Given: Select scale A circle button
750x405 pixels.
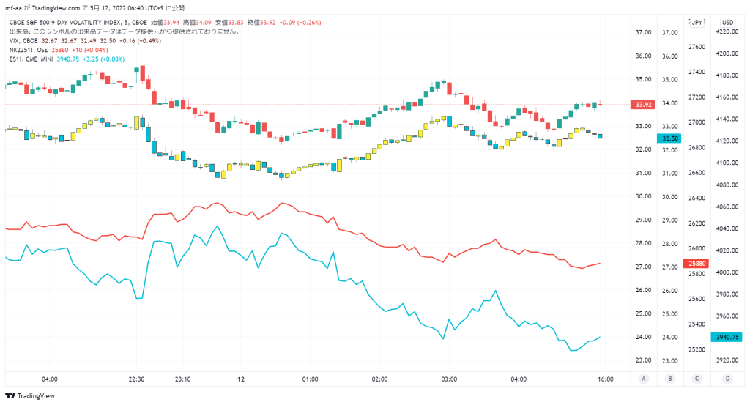Looking at the screenshot, I should coord(643,379).
